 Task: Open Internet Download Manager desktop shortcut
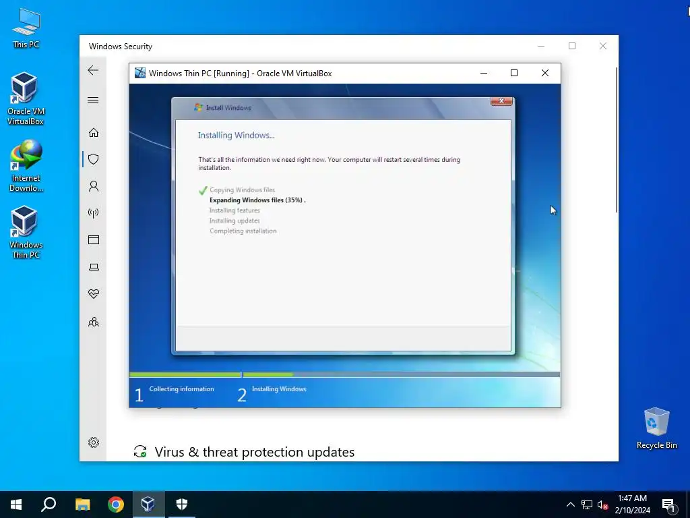pyautogui.click(x=26, y=166)
